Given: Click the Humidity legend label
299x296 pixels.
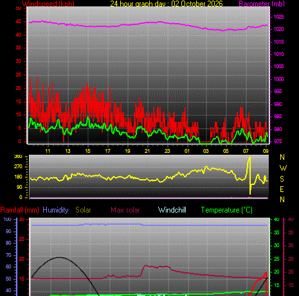Looking at the screenshot, I should click(55, 210).
